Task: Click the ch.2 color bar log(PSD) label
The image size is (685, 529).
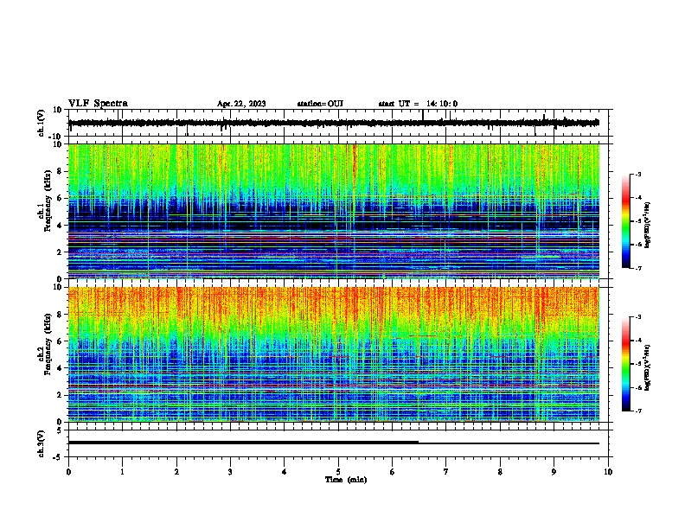Action: click(x=647, y=367)
